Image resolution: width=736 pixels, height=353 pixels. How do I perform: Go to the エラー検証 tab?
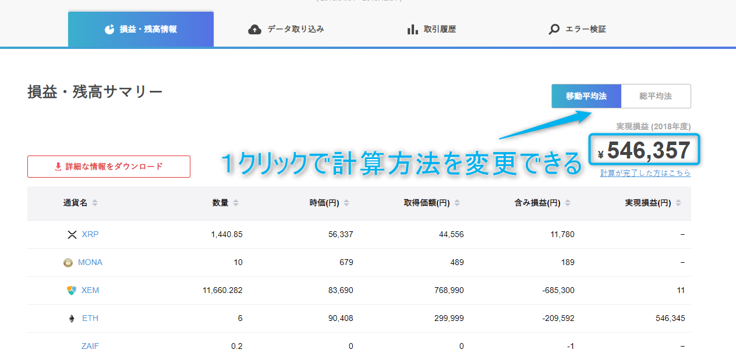pos(577,29)
